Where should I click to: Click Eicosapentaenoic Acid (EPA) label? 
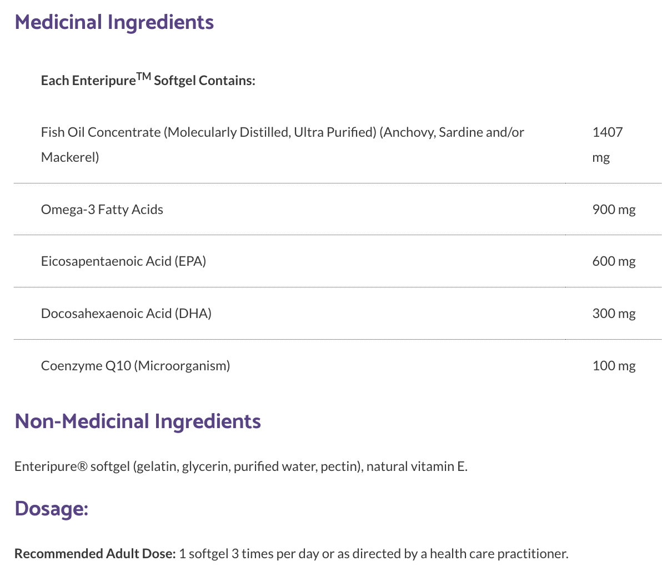tap(123, 261)
